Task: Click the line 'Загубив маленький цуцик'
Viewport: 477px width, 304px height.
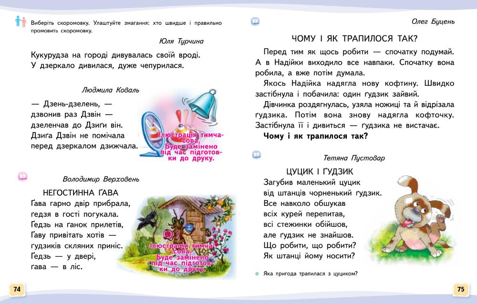Action: [312, 182]
